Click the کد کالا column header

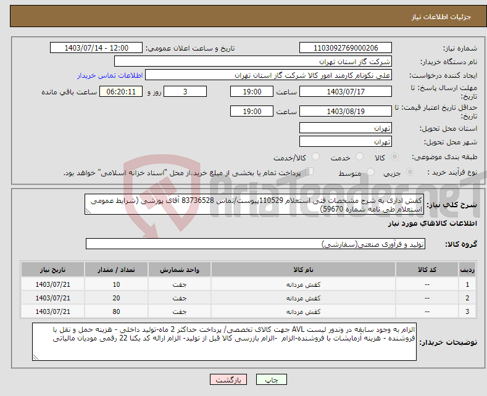[427, 270]
